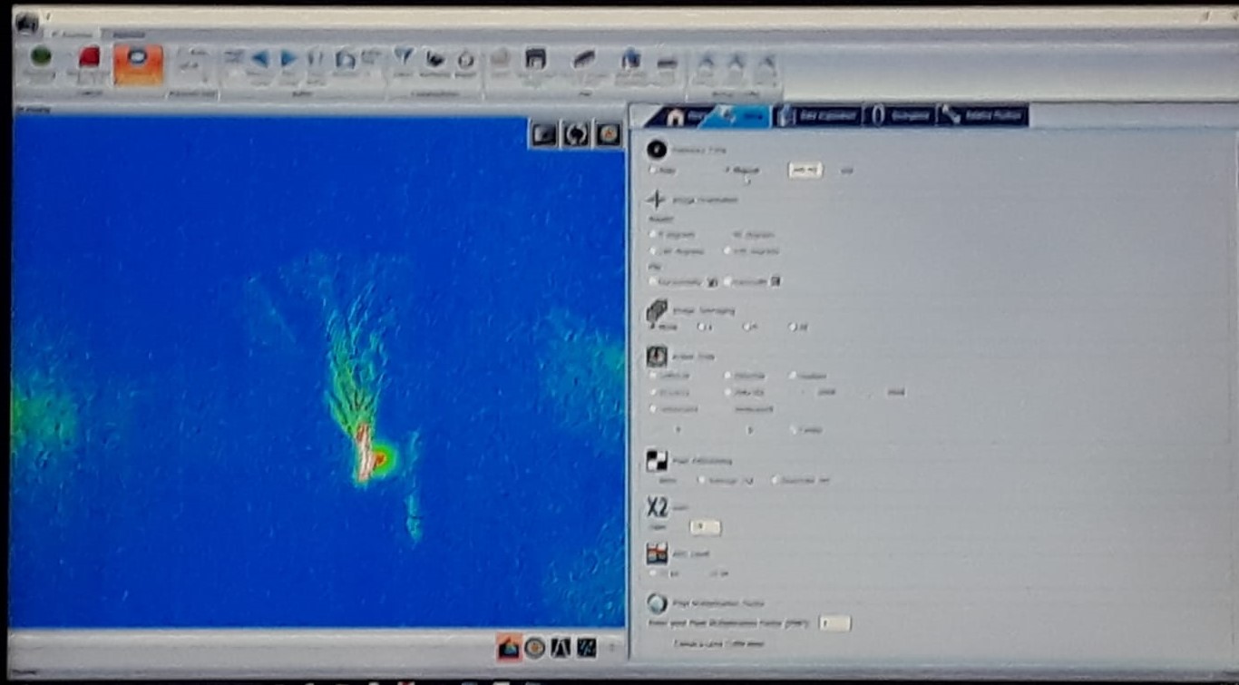Select the flip Horizontally radio button
The image size is (1239, 685).
pyautogui.click(x=652, y=282)
